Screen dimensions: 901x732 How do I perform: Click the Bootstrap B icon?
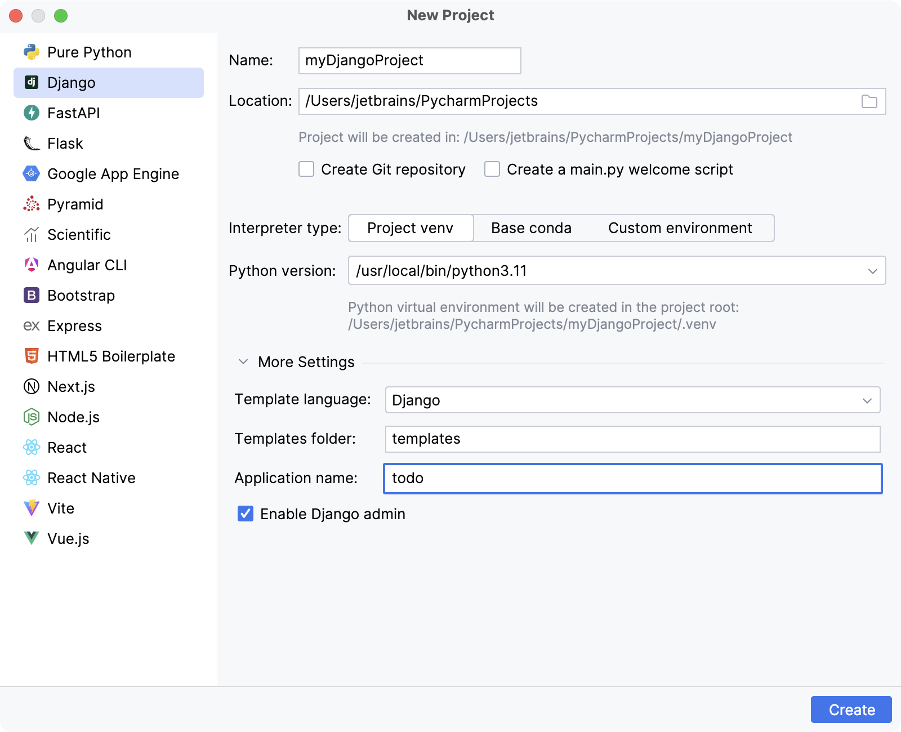pyautogui.click(x=32, y=296)
